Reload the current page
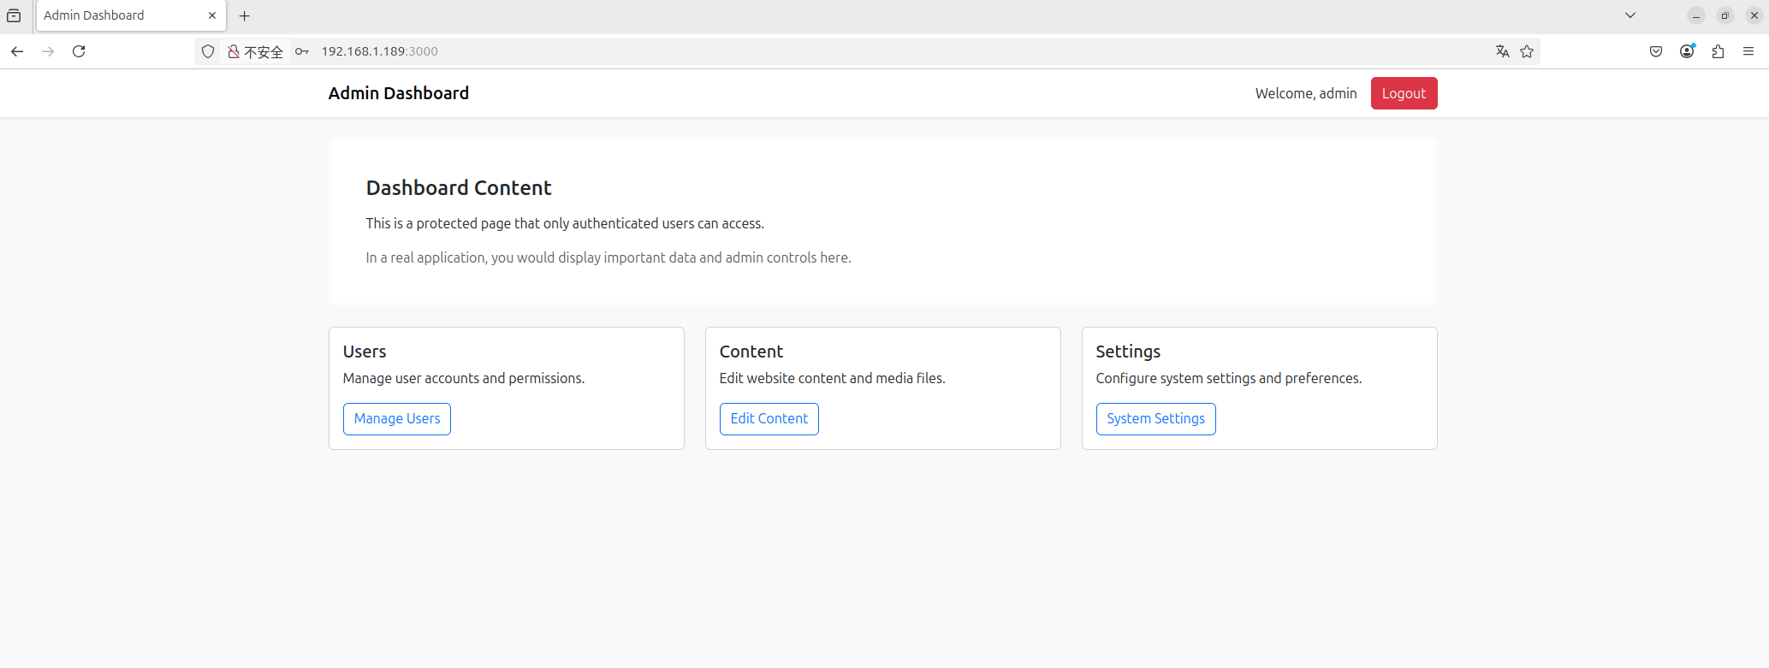 click(x=79, y=51)
